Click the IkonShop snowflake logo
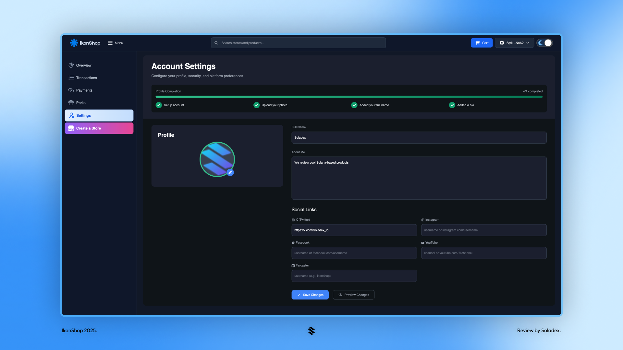The width and height of the screenshot is (623, 350). [x=74, y=43]
